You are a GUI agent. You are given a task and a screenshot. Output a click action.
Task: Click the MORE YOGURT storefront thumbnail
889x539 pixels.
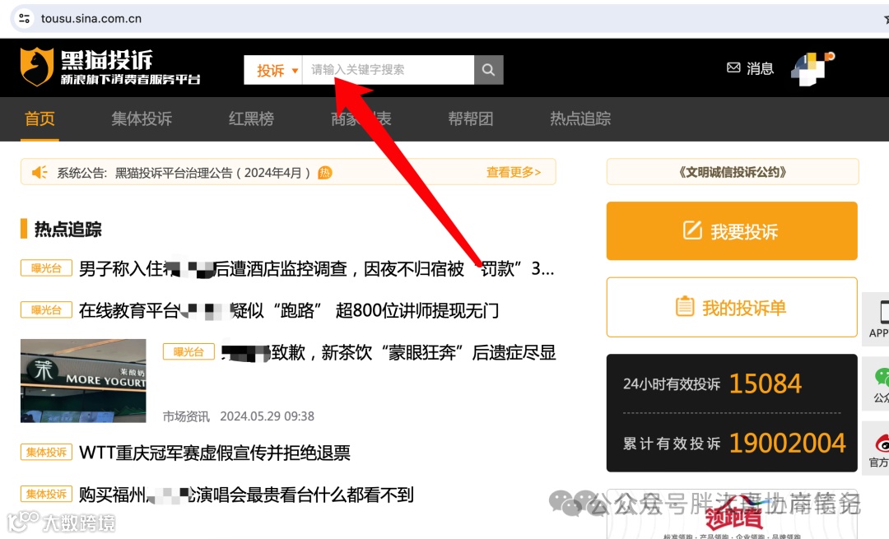(x=83, y=381)
